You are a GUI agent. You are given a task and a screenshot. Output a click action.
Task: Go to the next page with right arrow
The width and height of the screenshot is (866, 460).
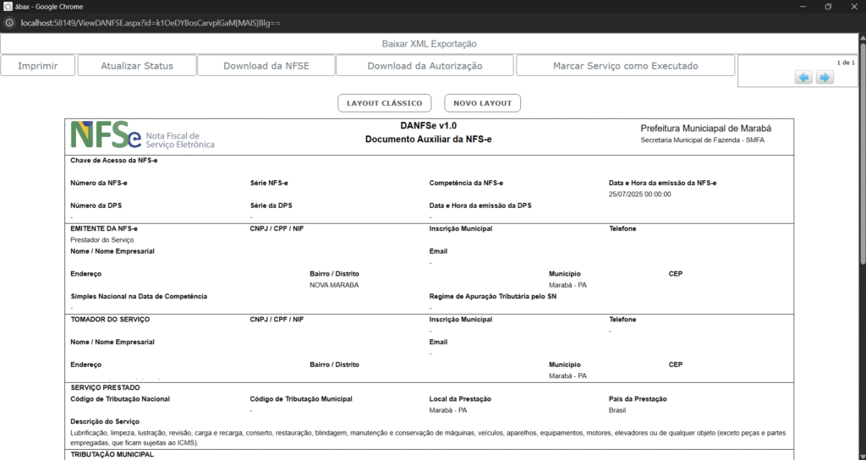point(824,77)
